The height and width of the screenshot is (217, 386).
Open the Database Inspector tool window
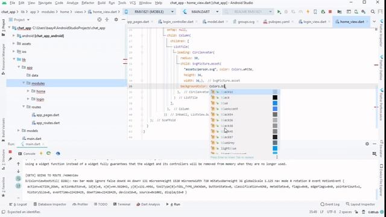(50, 204)
